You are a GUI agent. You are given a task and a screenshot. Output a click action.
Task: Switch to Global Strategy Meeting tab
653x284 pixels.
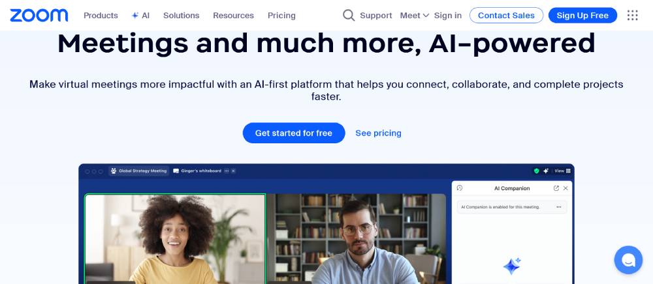139,171
